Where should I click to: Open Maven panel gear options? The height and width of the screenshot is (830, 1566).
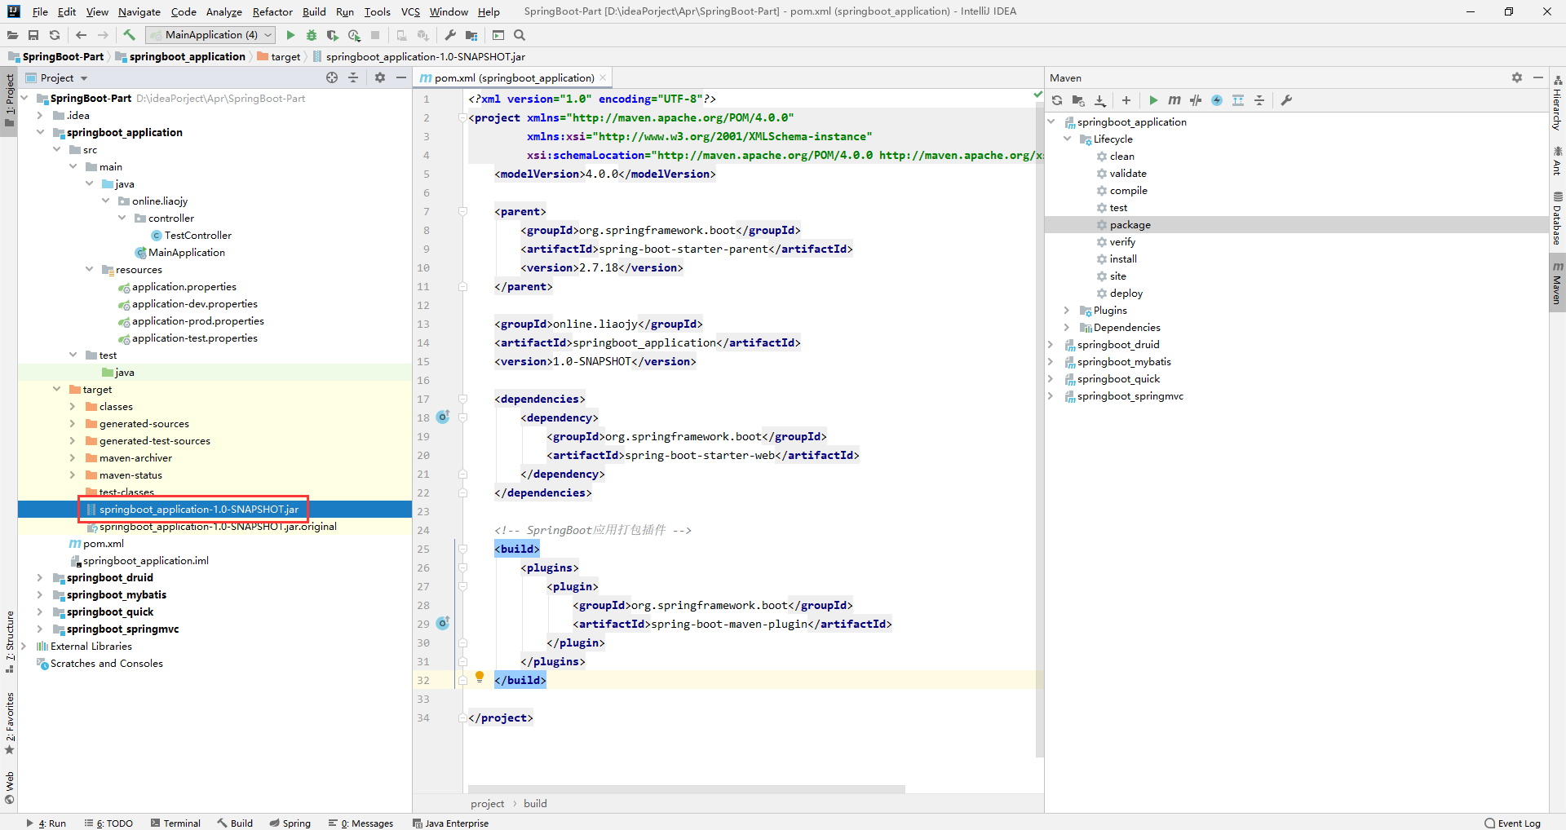coord(1517,77)
